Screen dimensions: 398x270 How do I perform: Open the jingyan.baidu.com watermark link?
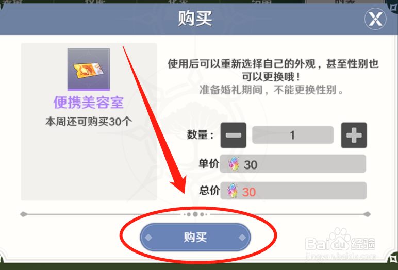[x=341, y=256]
